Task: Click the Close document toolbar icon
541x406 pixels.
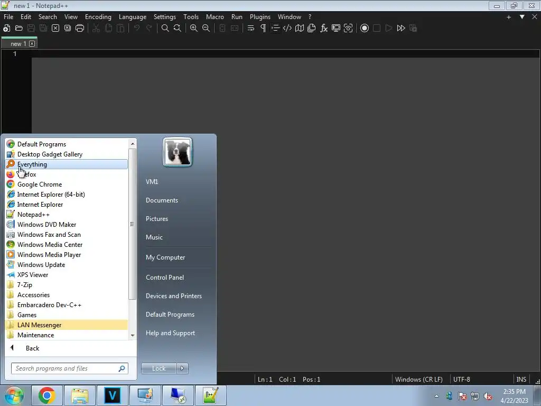Action: [55, 29]
